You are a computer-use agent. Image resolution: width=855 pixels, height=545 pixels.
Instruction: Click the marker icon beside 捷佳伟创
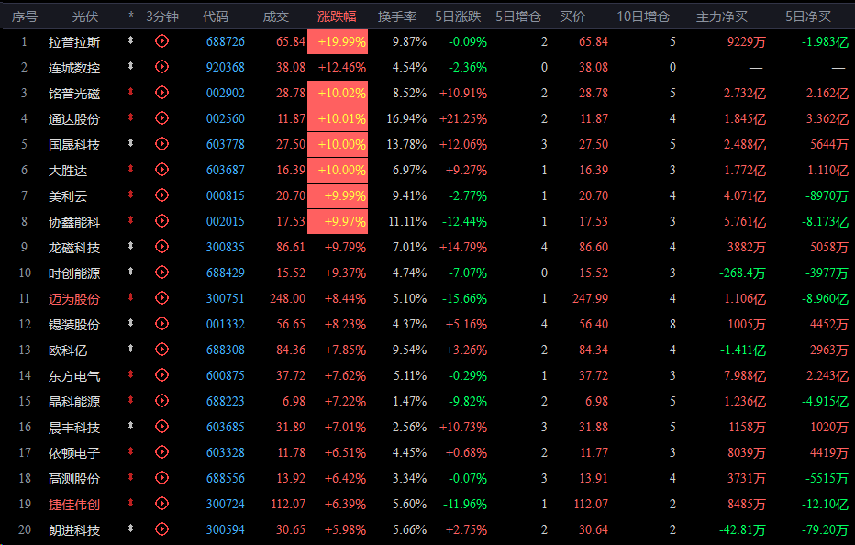[x=131, y=504]
